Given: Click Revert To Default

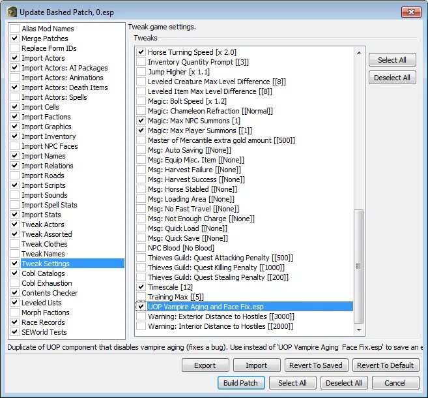Looking at the screenshot, I should pos(386,365).
